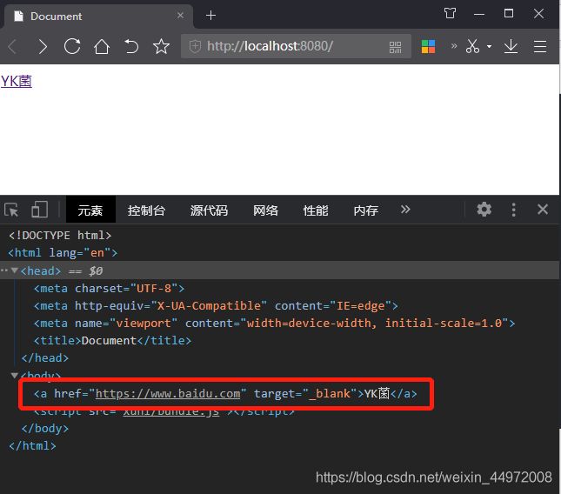The height and width of the screenshot is (494, 561).
Task: Maximize the browser window
Action: pos(509,14)
